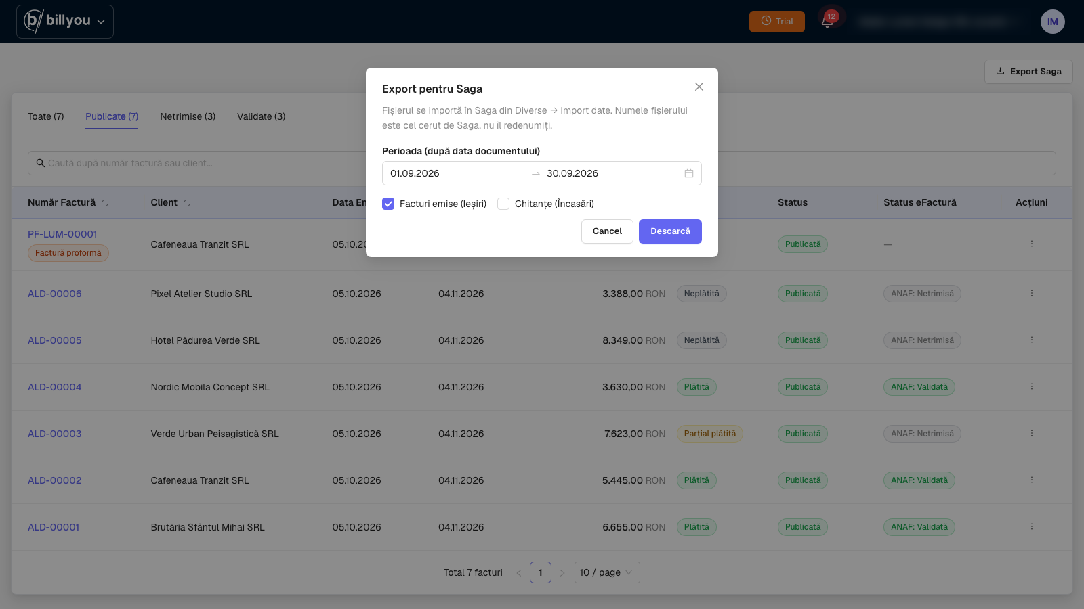Click Factură proformă tag
The image size is (1084, 609).
tap(68, 253)
